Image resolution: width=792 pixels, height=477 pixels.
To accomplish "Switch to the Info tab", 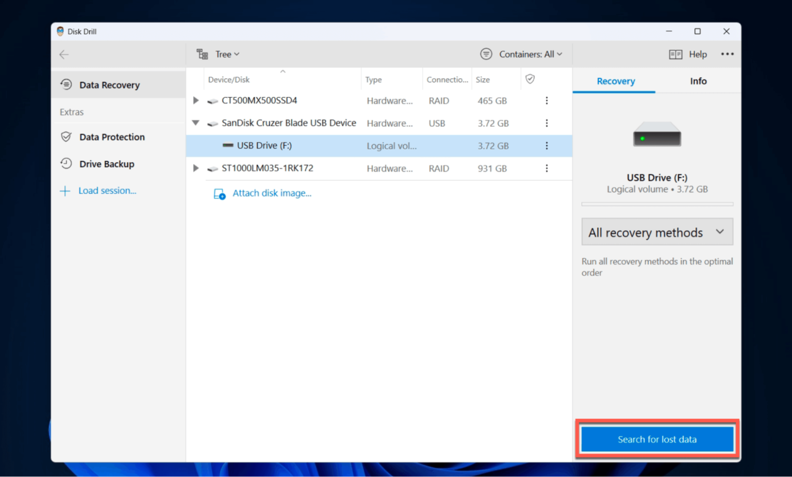I will click(x=698, y=81).
